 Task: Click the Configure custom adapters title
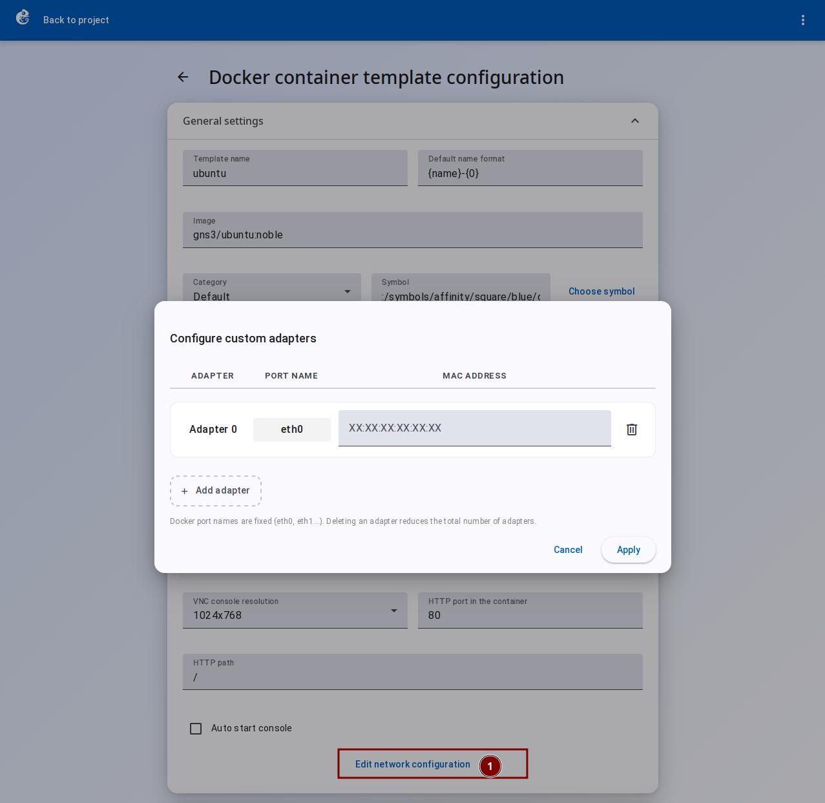(x=243, y=339)
